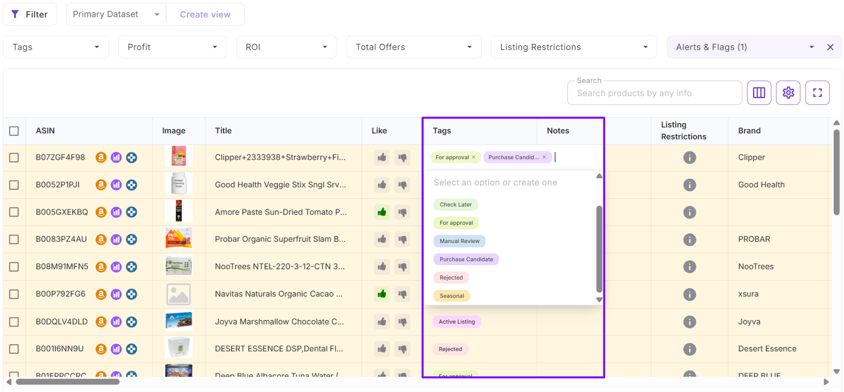Screen dimensions: 844x392
Task: Click the table horizontal scrollbar thumb
Action: [x=68, y=382]
